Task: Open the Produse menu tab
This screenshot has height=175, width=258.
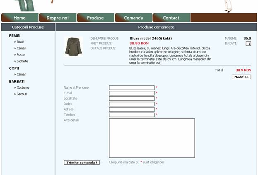Action: [95, 18]
